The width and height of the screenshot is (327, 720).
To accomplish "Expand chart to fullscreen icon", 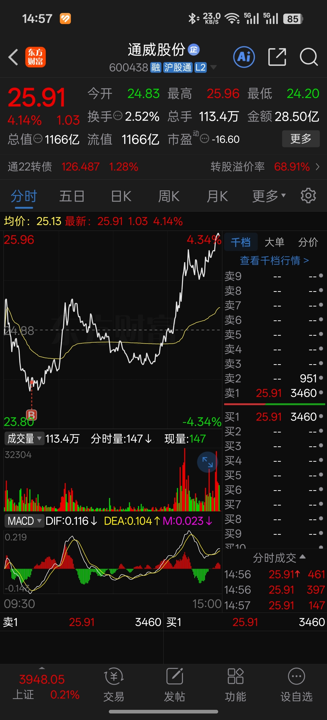I will pyautogui.click(x=207, y=462).
